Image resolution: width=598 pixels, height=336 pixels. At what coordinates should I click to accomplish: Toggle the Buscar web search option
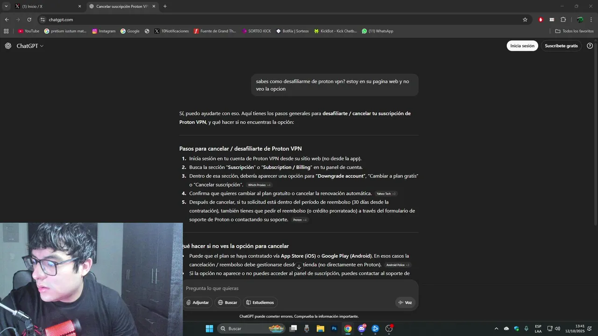[228, 302]
